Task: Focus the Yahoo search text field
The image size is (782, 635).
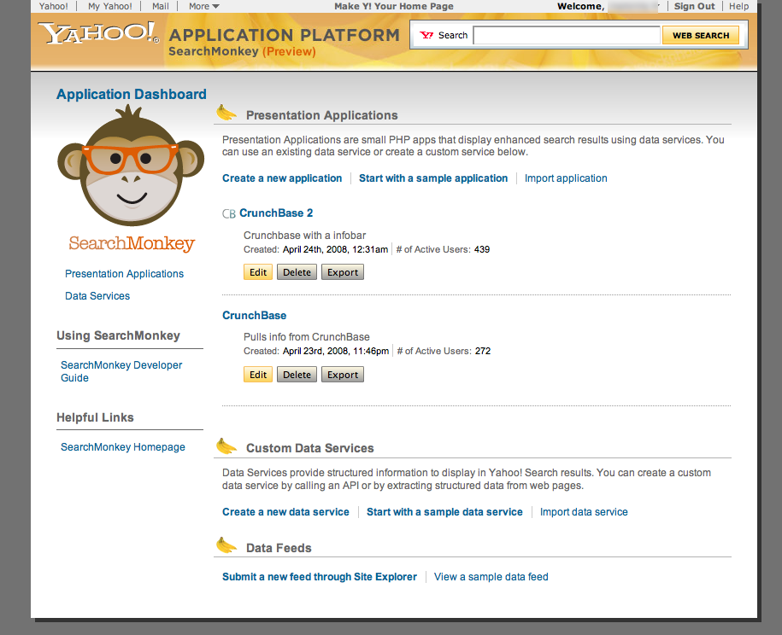Action: point(567,35)
